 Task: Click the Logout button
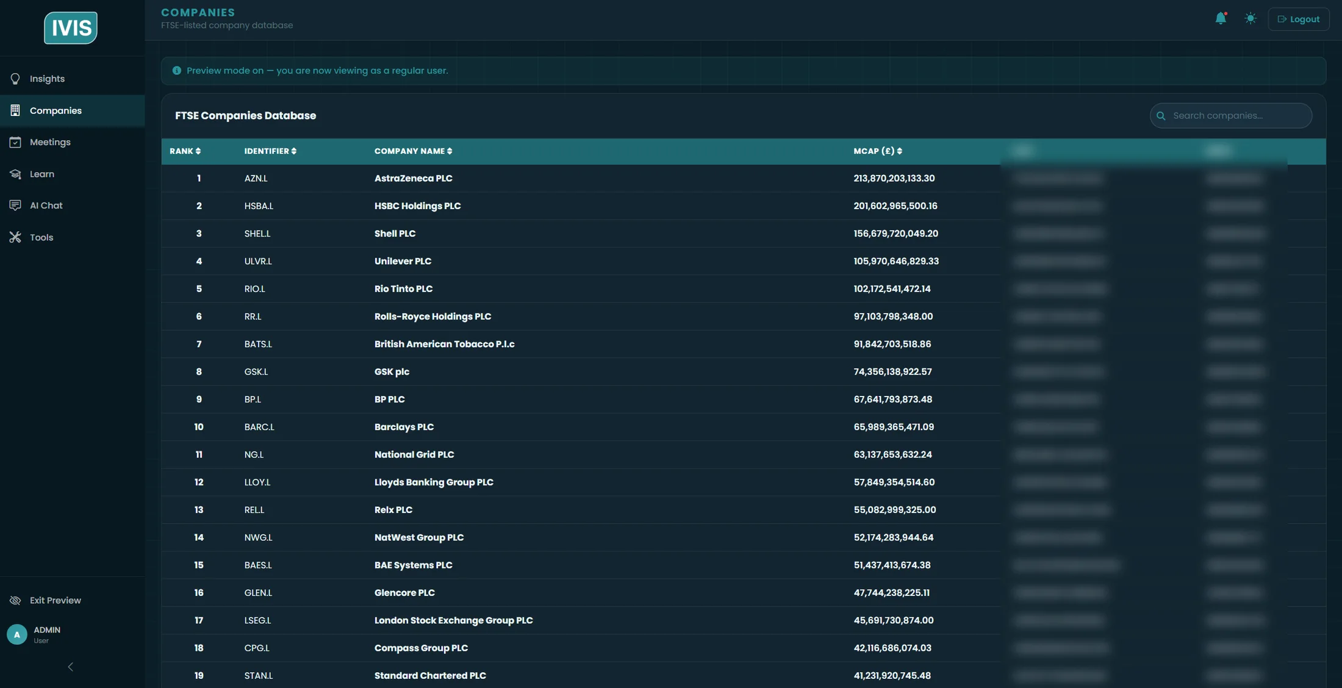(x=1299, y=19)
